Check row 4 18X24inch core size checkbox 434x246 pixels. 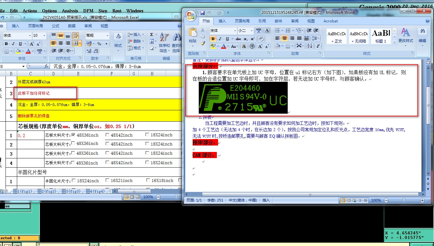point(147,162)
